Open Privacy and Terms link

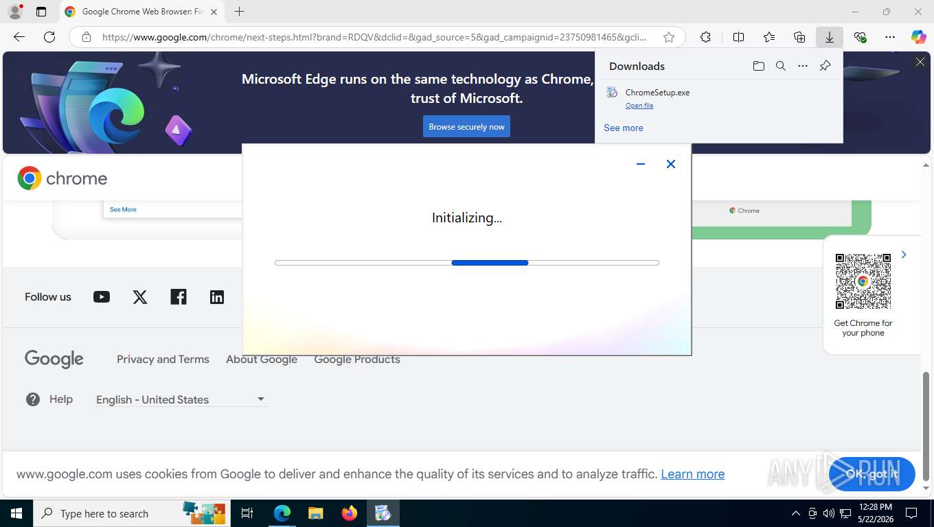(x=163, y=360)
